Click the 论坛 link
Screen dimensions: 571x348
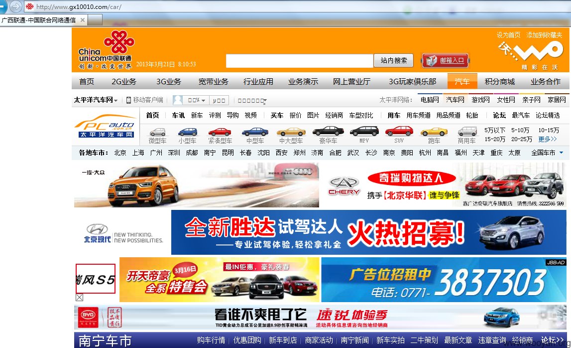[x=499, y=115]
